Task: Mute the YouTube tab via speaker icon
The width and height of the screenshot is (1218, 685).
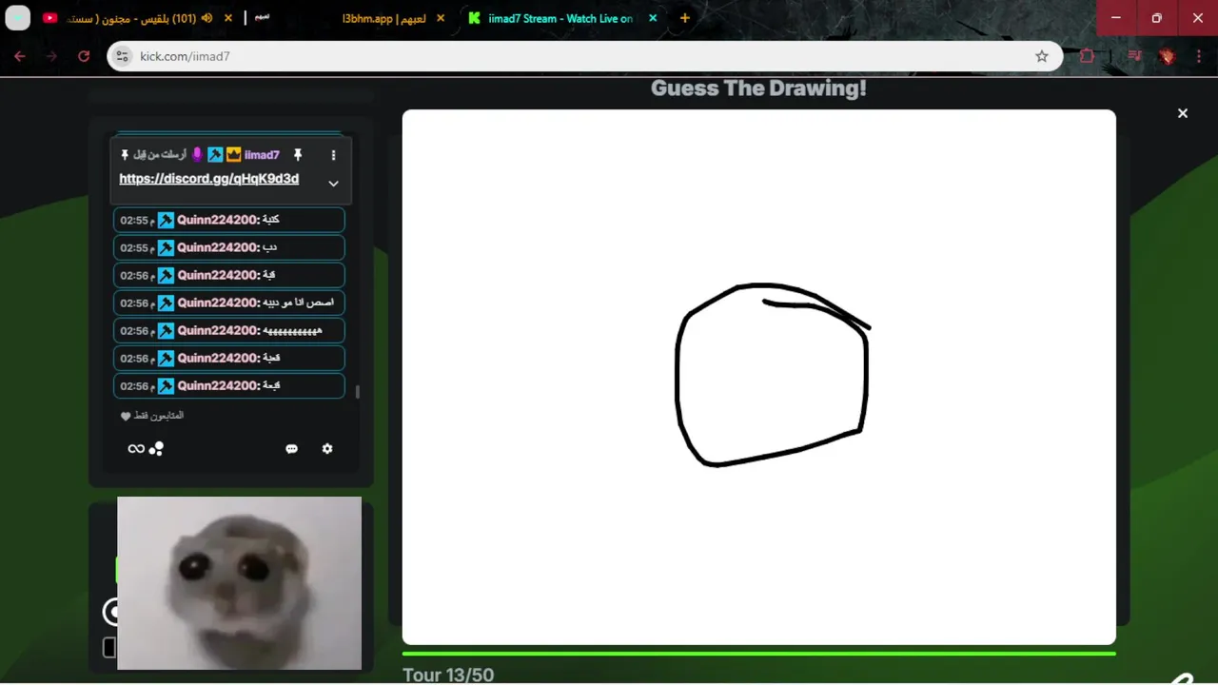Action: click(207, 18)
